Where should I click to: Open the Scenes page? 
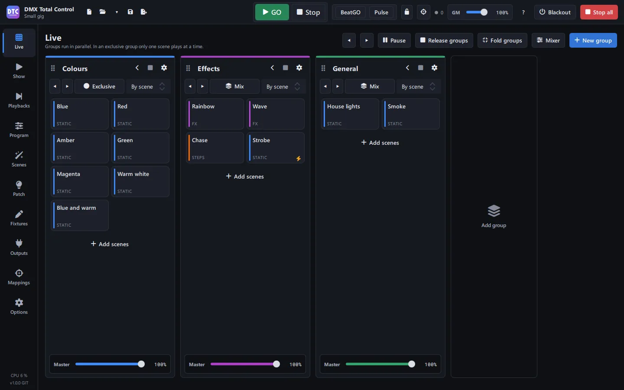(19, 159)
